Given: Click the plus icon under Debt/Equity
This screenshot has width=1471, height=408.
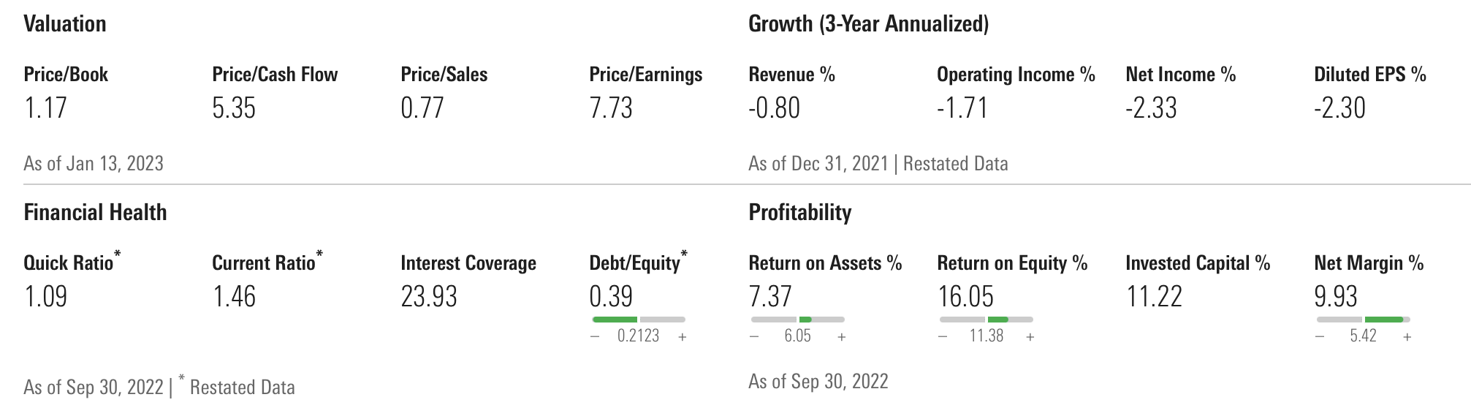Looking at the screenshot, I should (x=683, y=337).
